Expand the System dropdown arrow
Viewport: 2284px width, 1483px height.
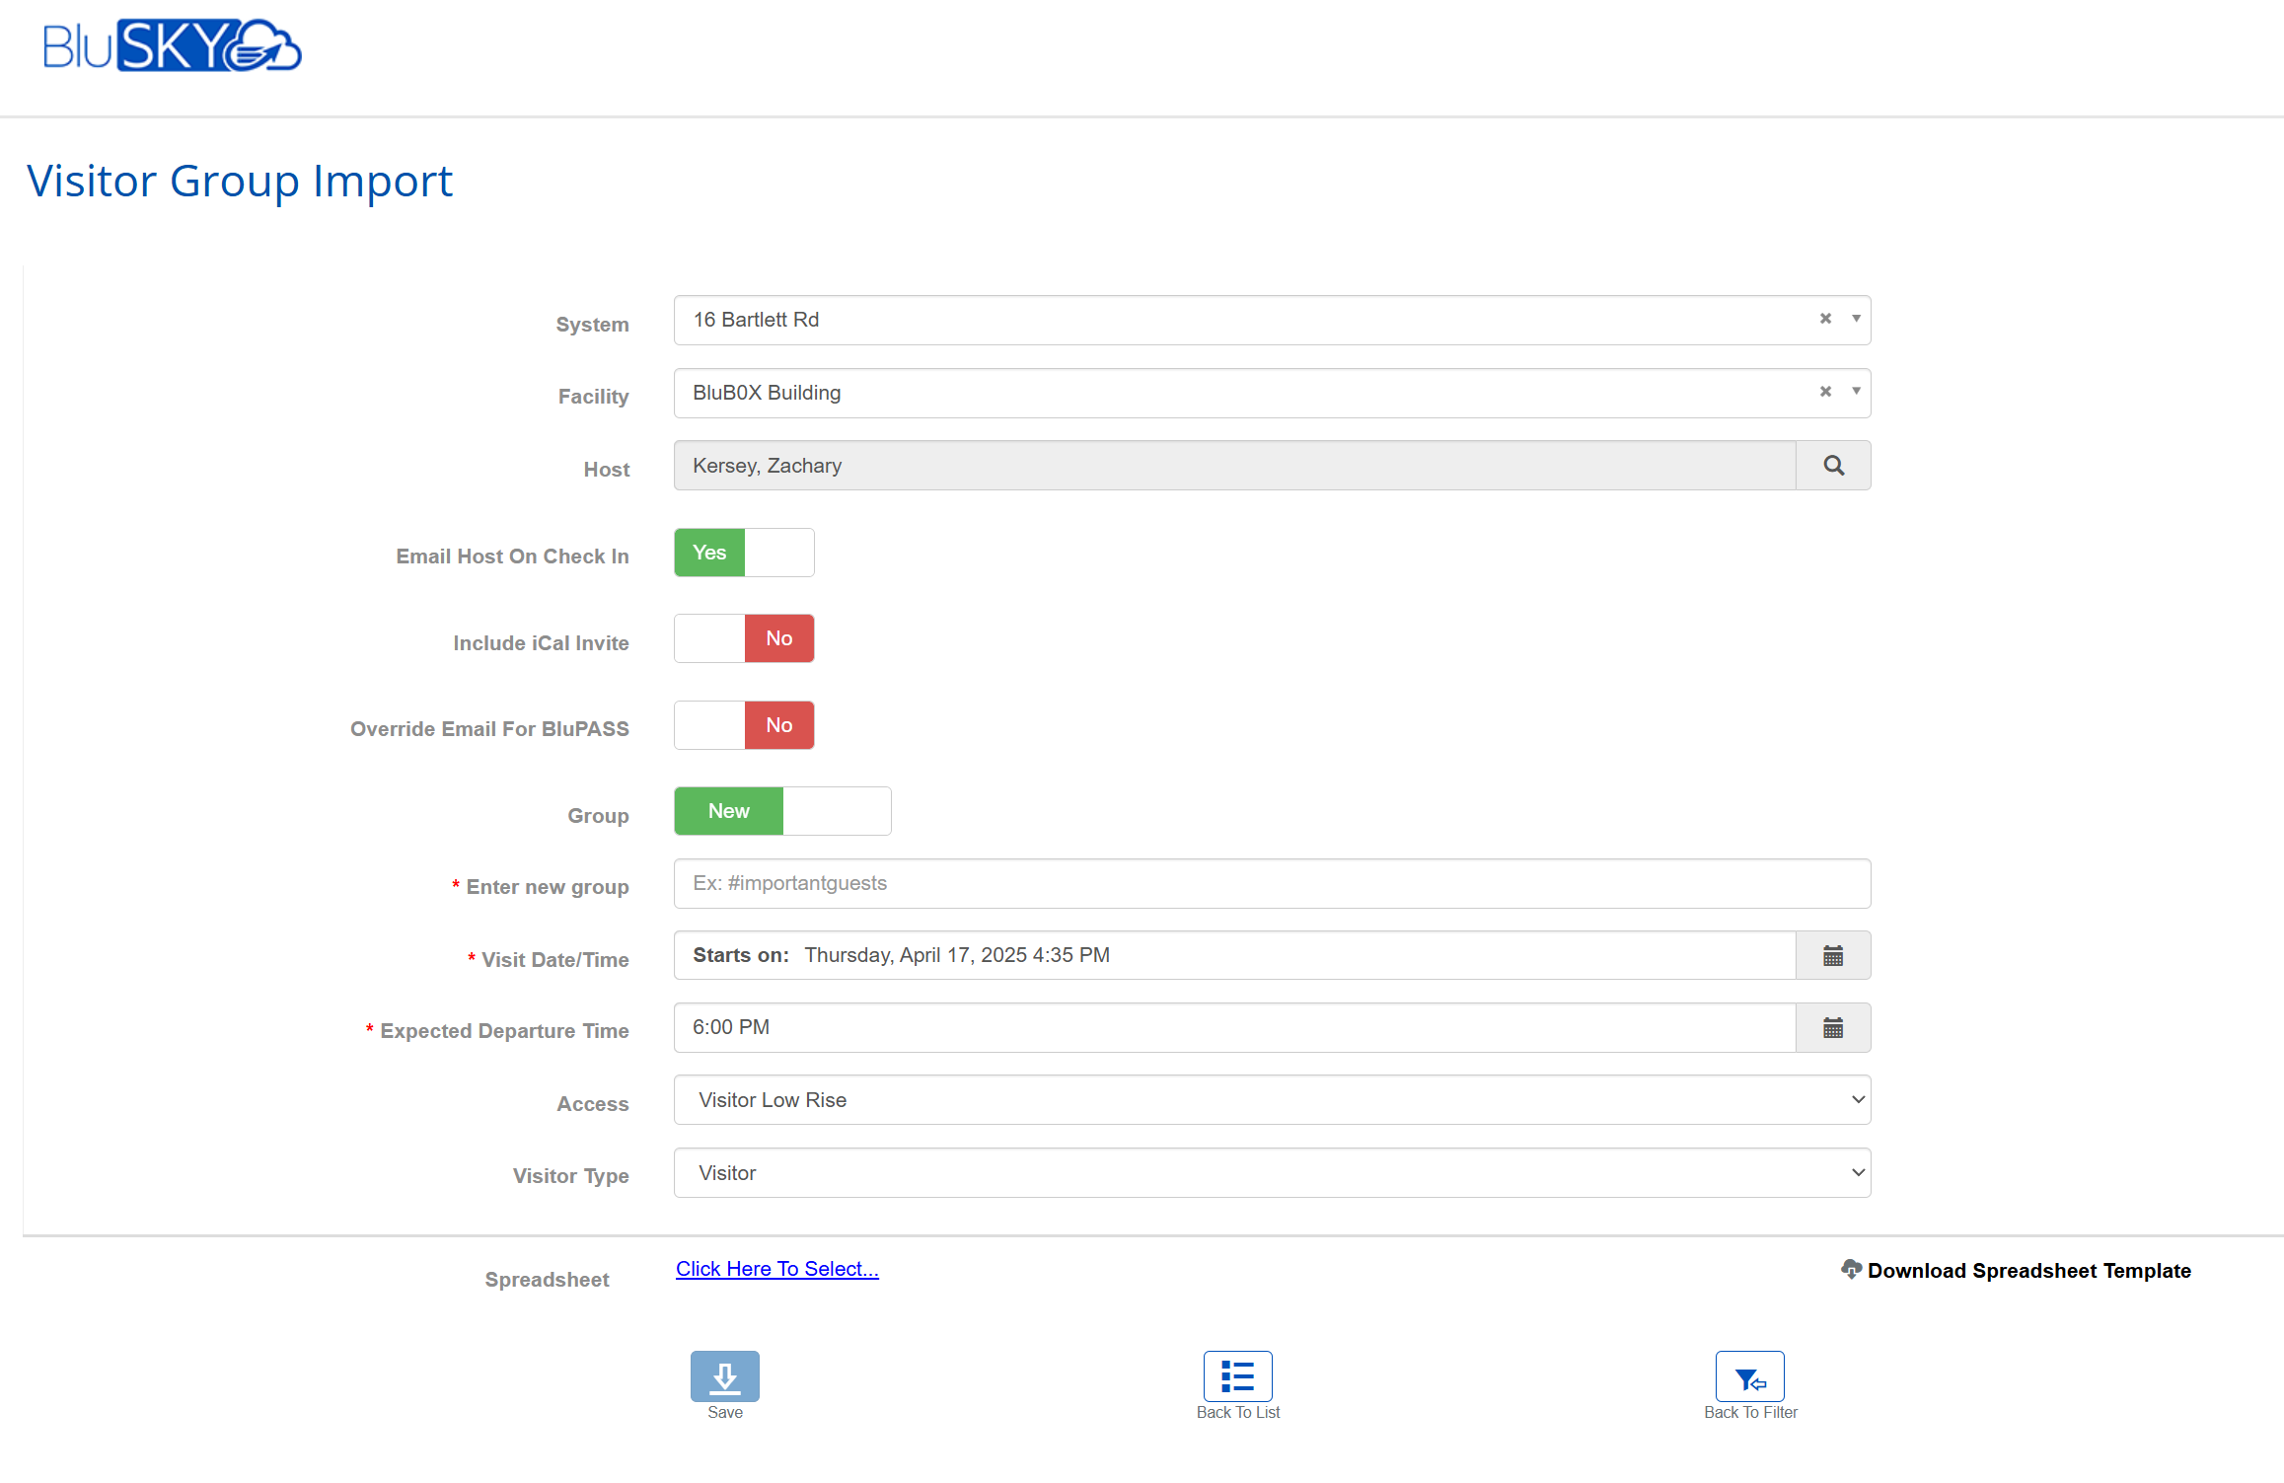click(1856, 319)
